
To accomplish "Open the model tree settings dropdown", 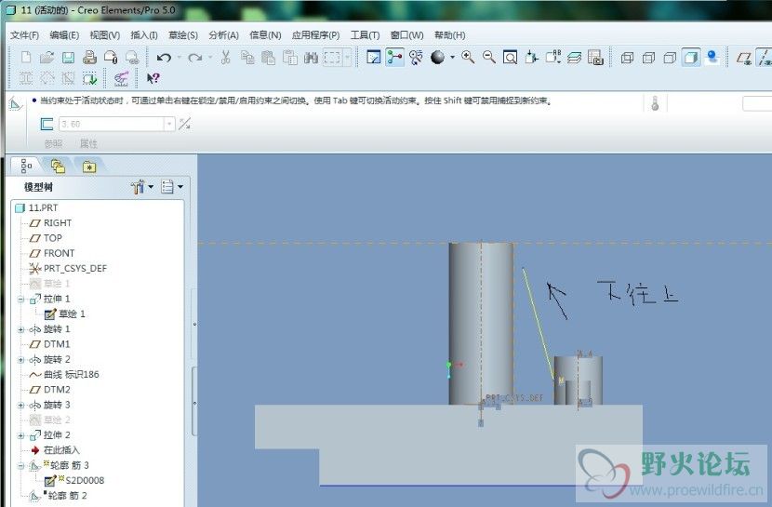I will coord(142,187).
